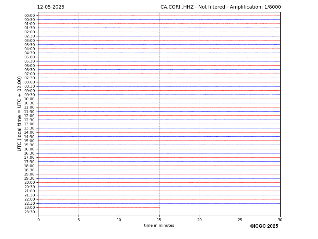Screen dimensions: 318x239
Task: Select the 23:30 time row label
Action: [30, 212]
